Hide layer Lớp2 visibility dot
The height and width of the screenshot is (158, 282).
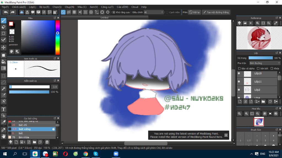pyautogui.click(x=239, y=90)
